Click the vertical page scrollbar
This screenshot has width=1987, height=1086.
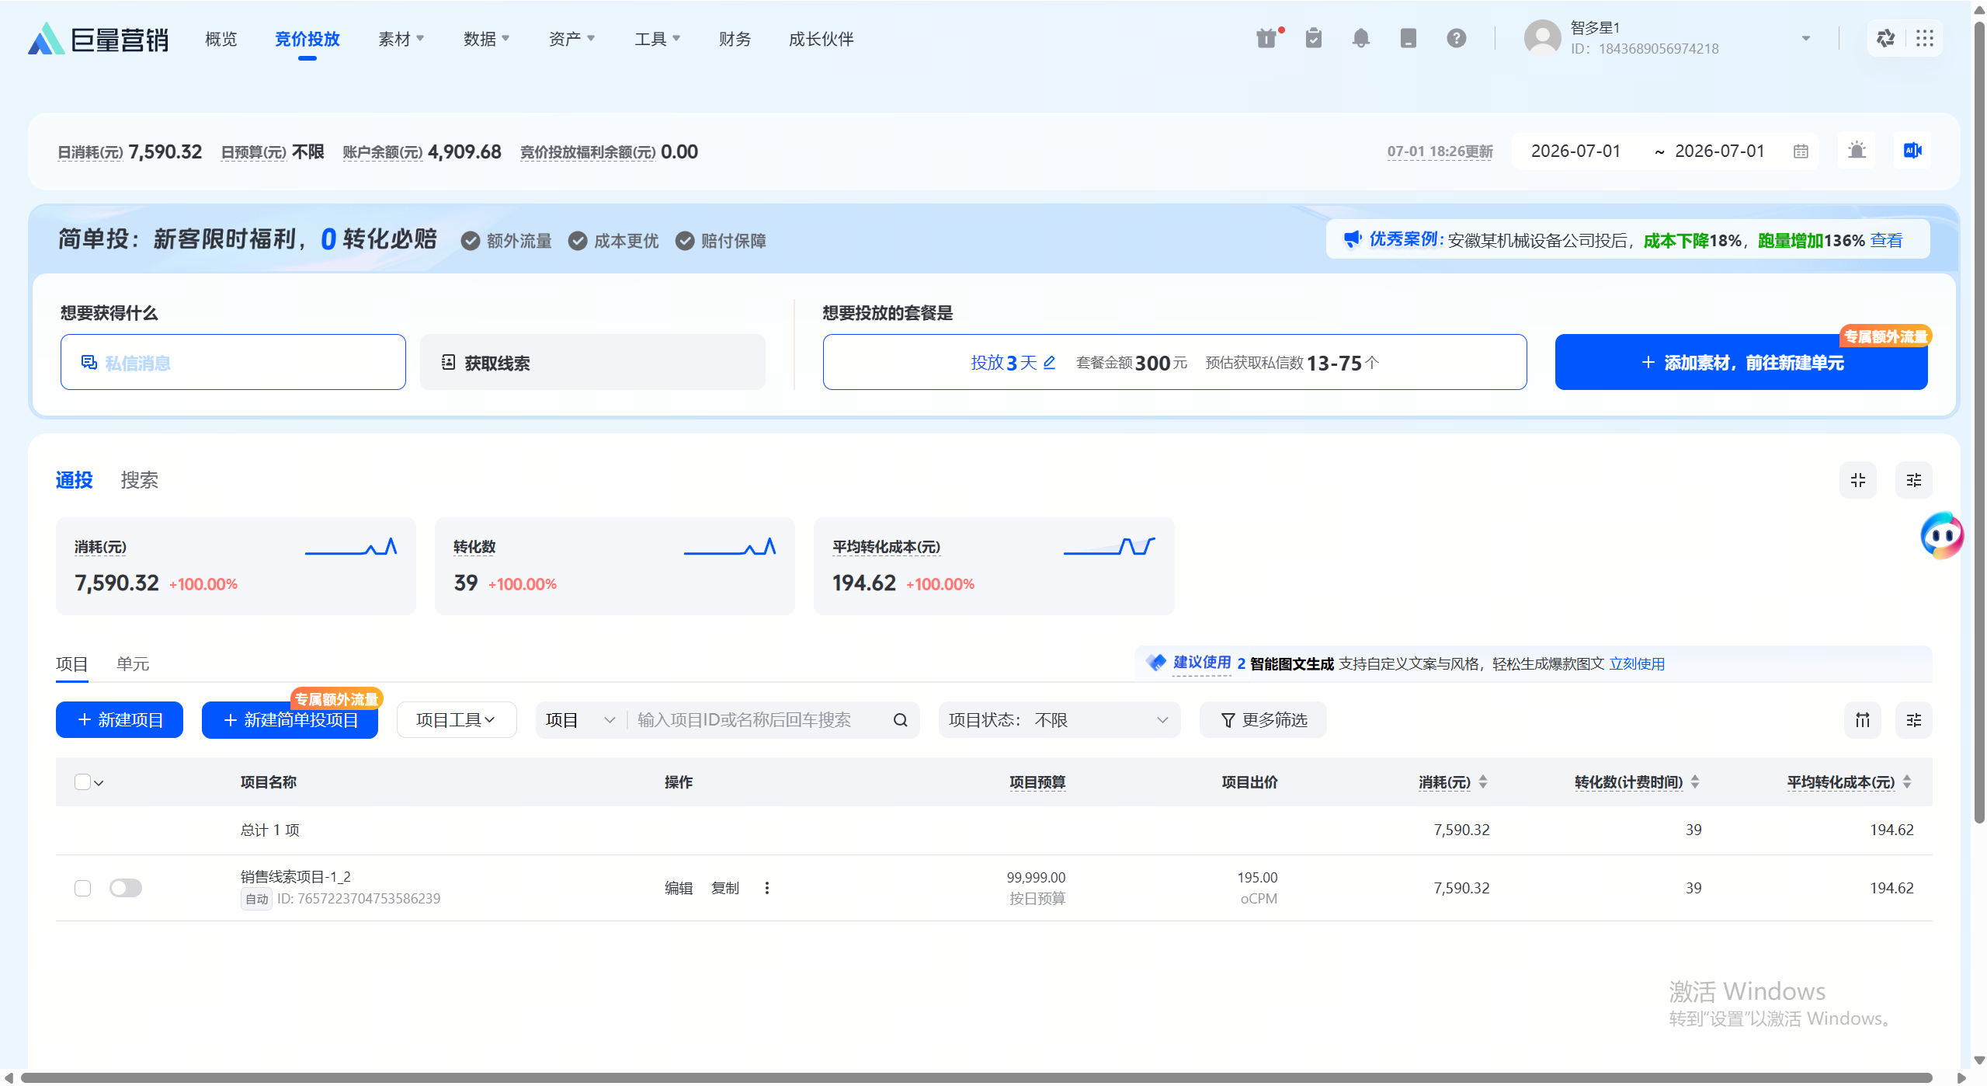coord(1979,423)
